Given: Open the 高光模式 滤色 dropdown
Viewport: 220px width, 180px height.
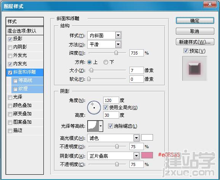Looking at the screenshot, I should click(x=136, y=138).
